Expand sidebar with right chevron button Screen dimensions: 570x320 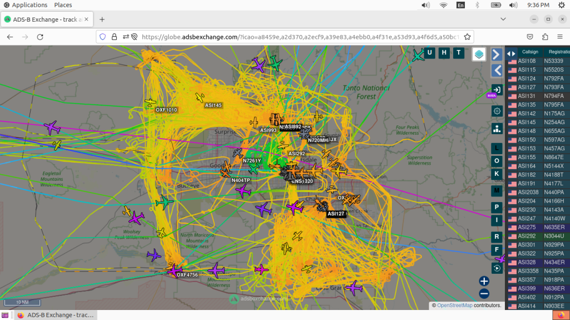click(x=496, y=55)
